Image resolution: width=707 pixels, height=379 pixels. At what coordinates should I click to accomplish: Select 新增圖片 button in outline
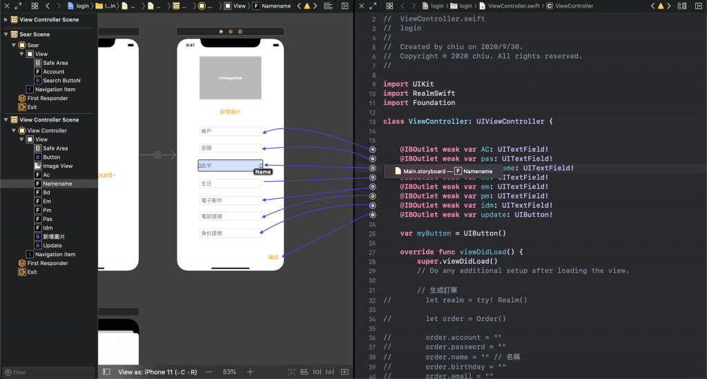(x=49, y=237)
